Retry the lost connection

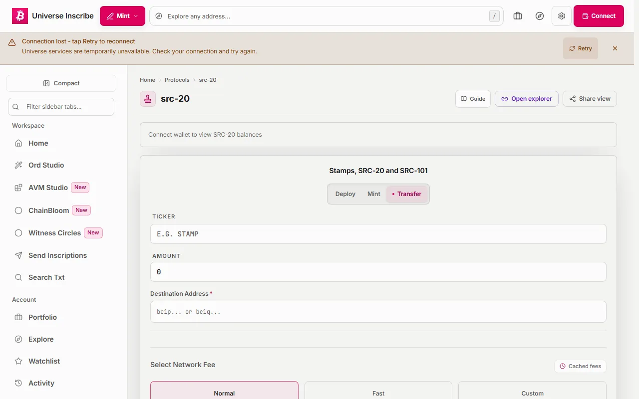coord(580,48)
